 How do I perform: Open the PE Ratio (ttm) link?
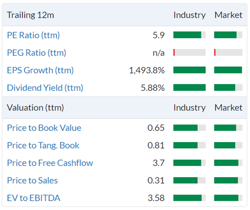[x=34, y=35]
